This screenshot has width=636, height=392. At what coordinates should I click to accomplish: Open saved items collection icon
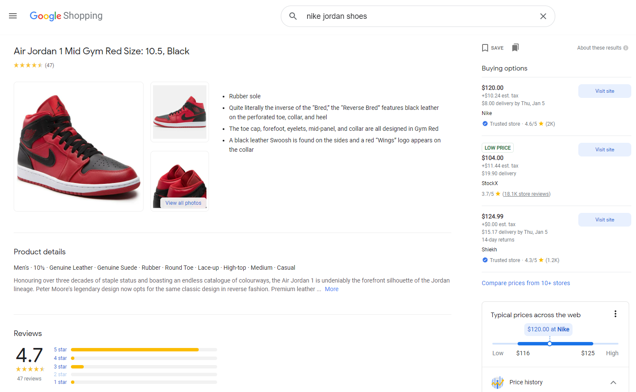(515, 47)
